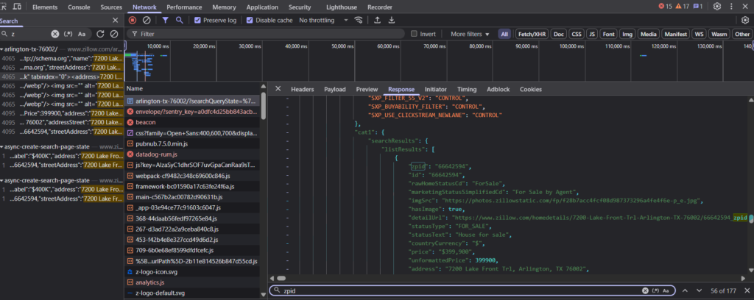Select the beacon request row

pyautogui.click(x=193, y=122)
